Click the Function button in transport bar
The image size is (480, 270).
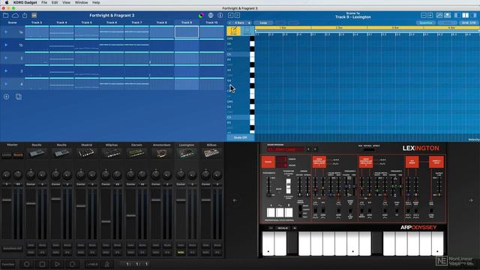click(x=8, y=264)
